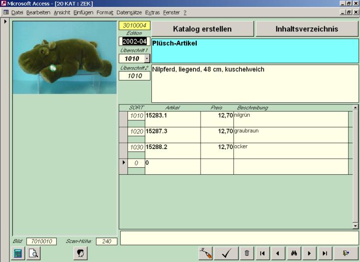Click the Inhaltsverzeichnis button
This screenshot has width=360, height=262.
307,29
